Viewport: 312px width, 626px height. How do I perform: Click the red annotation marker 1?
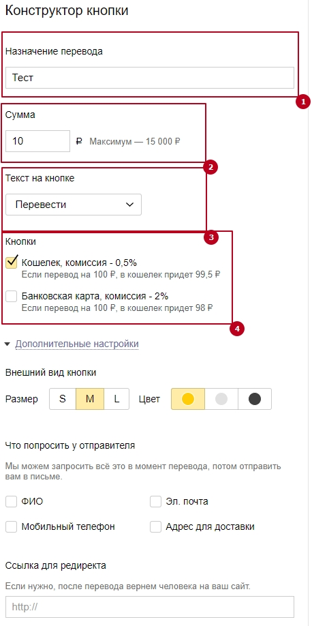[x=303, y=102]
